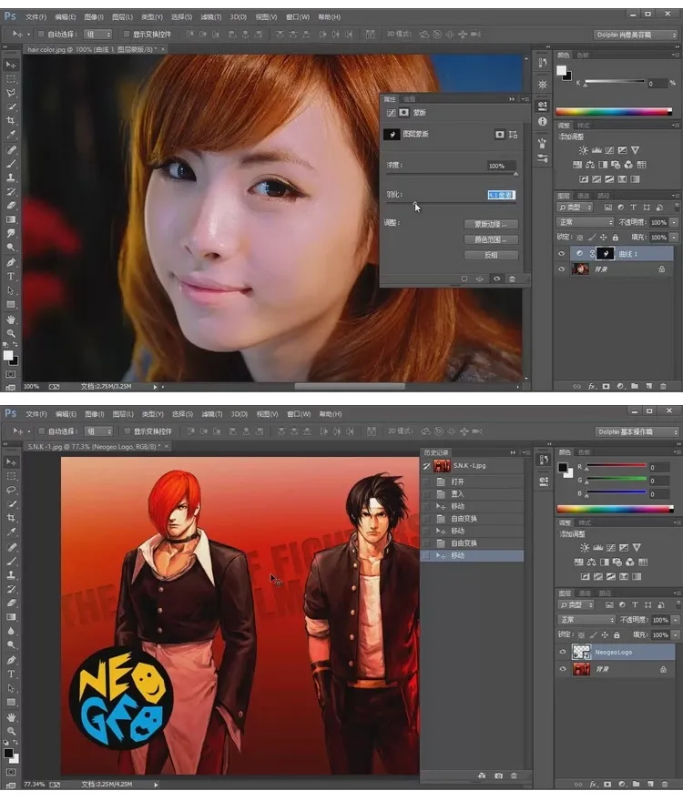Open 组 dropdown in hair color.jpg window
Viewport: 683px width, 801px height.
tap(98, 35)
